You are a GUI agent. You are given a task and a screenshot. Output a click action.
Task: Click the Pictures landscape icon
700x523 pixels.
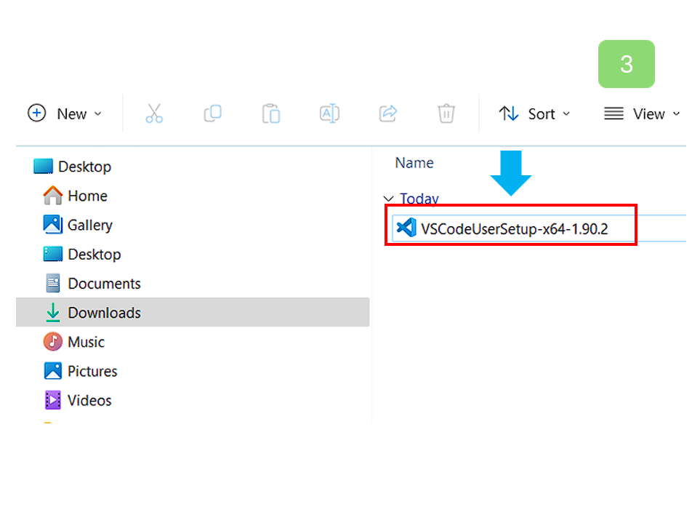tap(52, 371)
